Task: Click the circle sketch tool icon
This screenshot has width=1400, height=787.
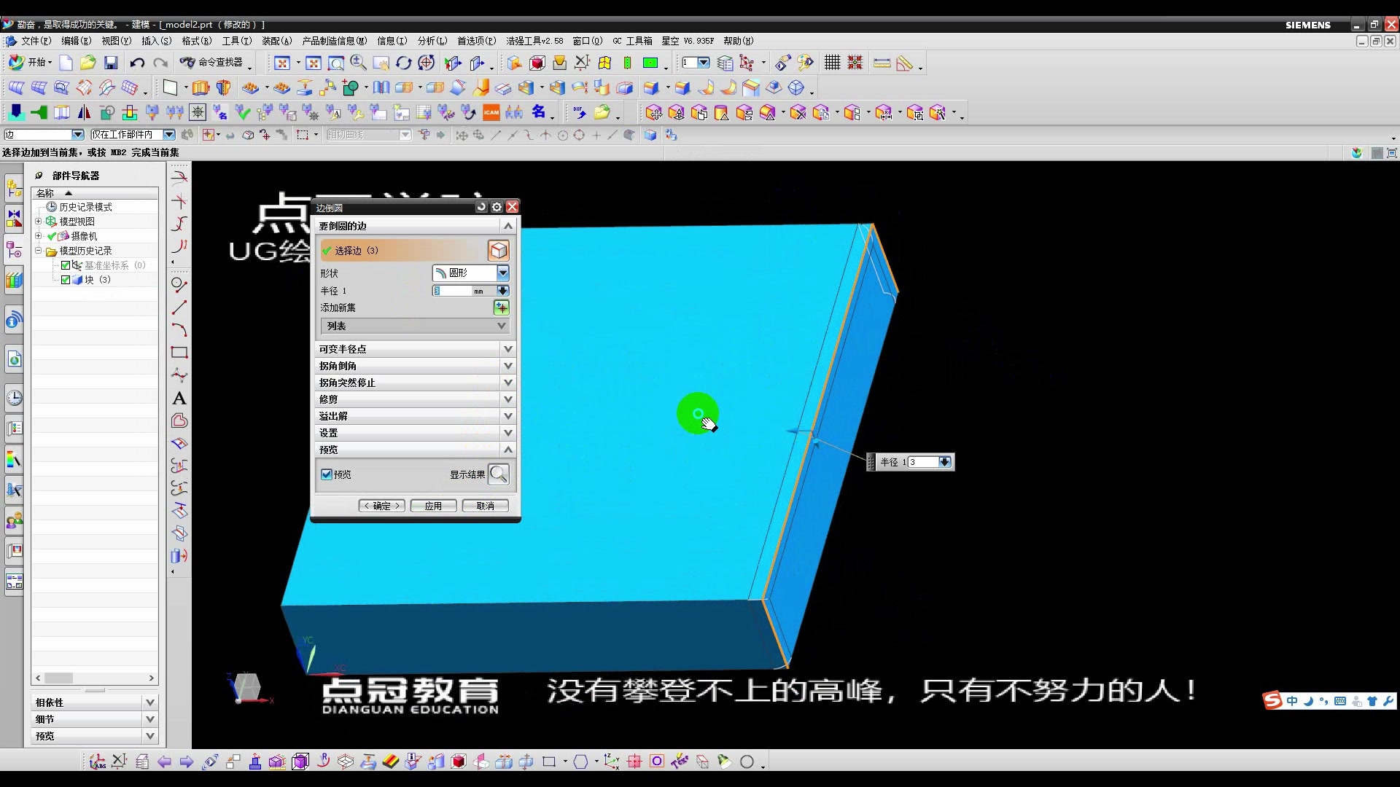Action: pyautogui.click(x=178, y=284)
